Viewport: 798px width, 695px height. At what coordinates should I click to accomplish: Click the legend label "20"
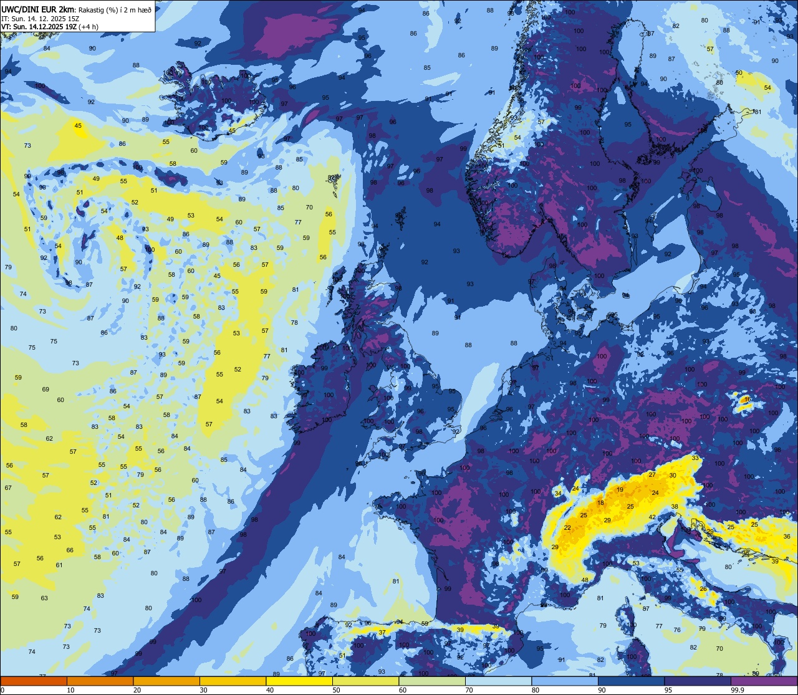[x=137, y=690]
